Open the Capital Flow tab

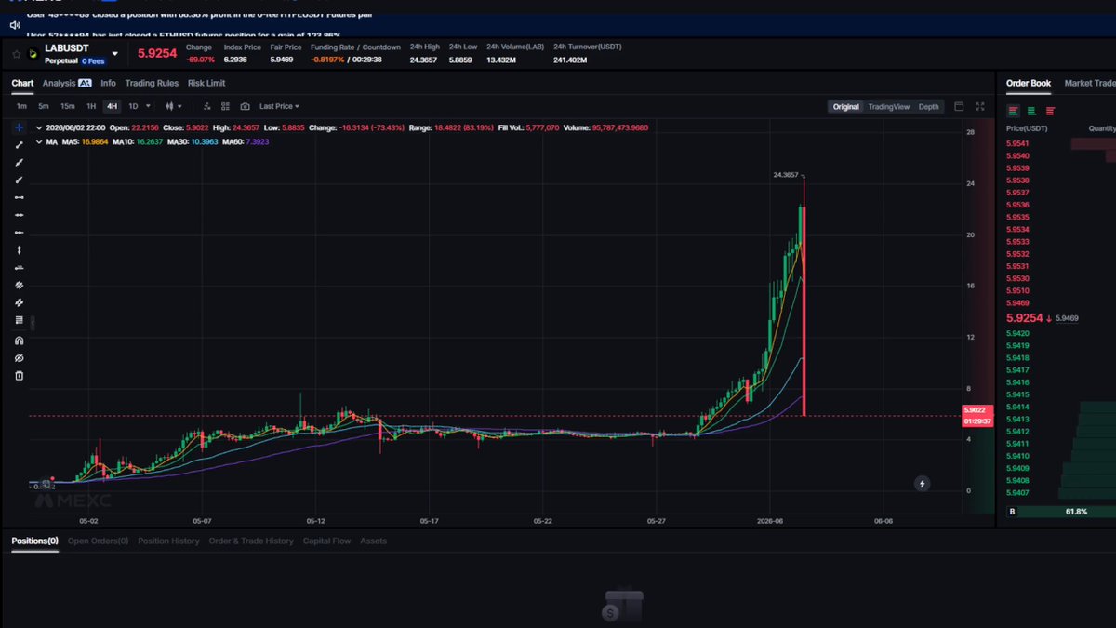point(326,541)
